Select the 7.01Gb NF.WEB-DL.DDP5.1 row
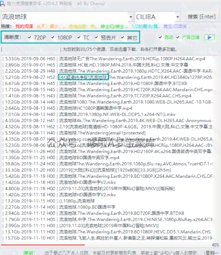 click(x=107, y=114)
